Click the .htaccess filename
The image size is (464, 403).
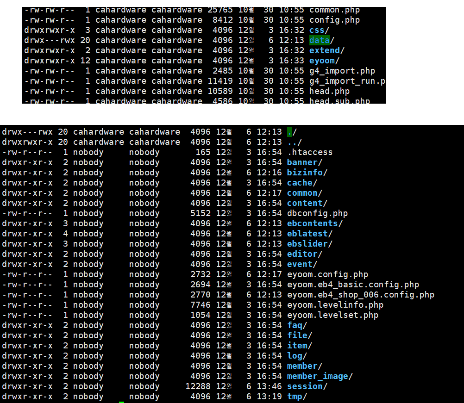pyautogui.click(x=310, y=152)
